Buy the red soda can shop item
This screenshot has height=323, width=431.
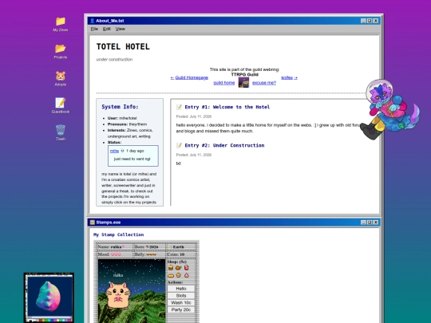coord(186,267)
